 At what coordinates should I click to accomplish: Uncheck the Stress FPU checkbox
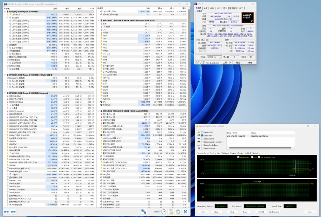click(x=202, y=135)
